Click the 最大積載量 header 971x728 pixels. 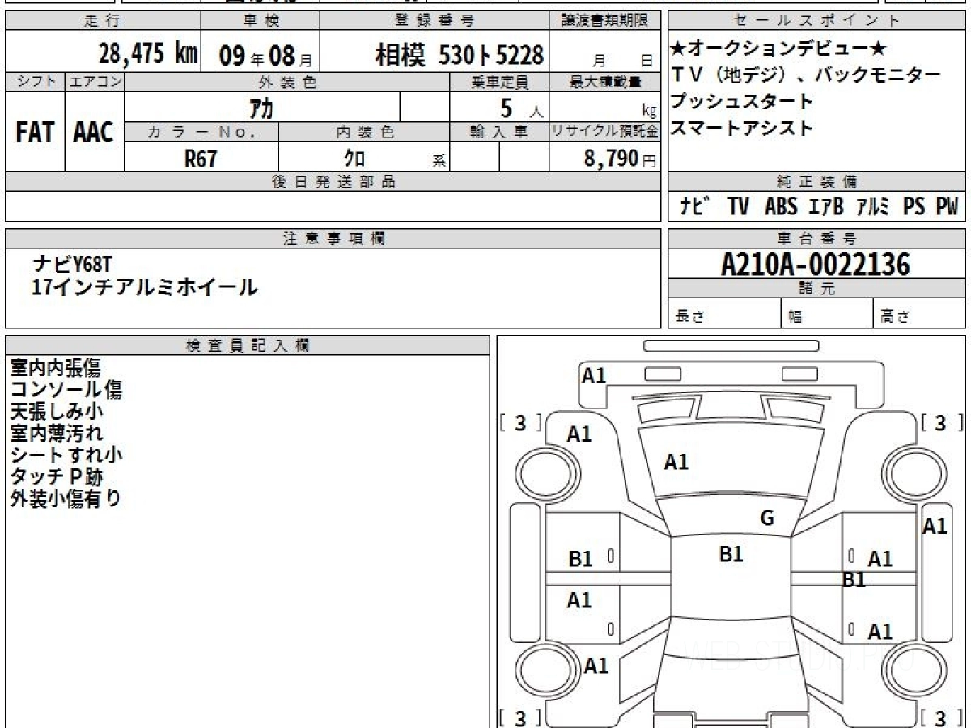point(605,82)
